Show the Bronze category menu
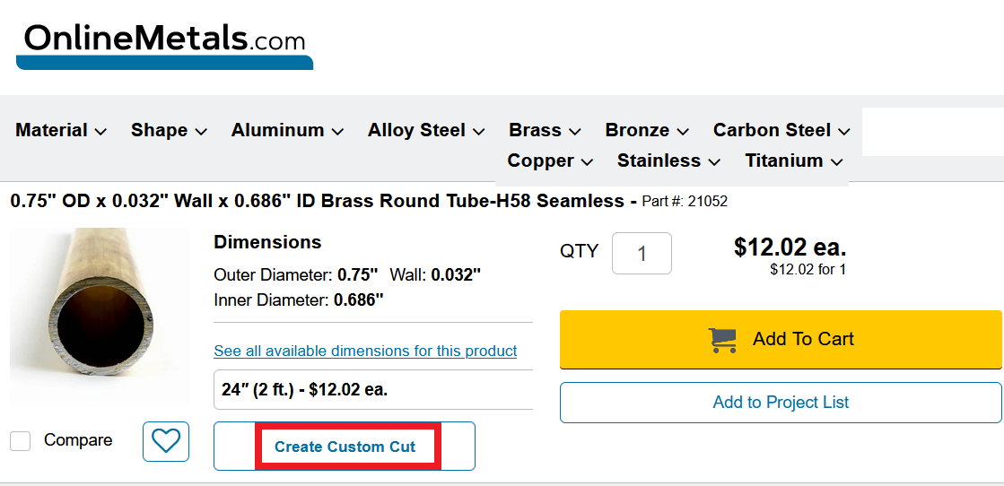 [x=647, y=131]
